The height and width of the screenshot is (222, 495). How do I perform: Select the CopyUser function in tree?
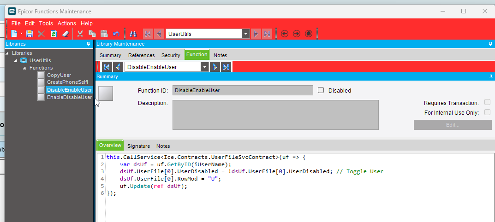(x=59, y=75)
